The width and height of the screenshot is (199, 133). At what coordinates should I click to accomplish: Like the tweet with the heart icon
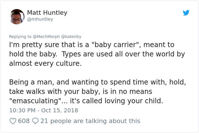13,121
